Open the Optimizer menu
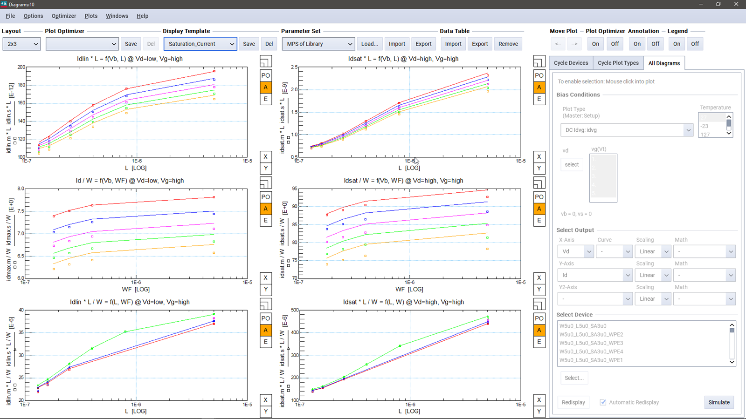Image resolution: width=746 pixels, height=419 pixels. [63, 16]
